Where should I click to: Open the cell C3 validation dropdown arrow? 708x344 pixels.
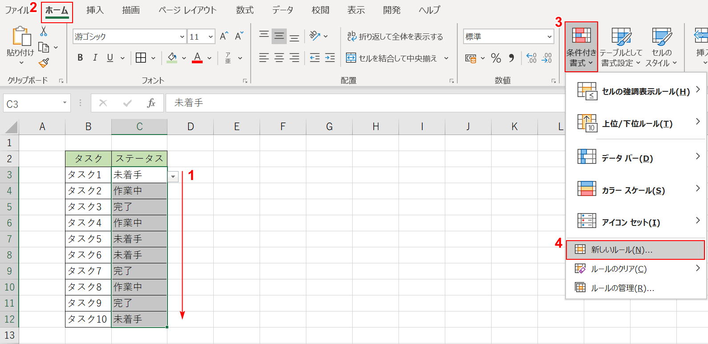(x=173, y=176)
